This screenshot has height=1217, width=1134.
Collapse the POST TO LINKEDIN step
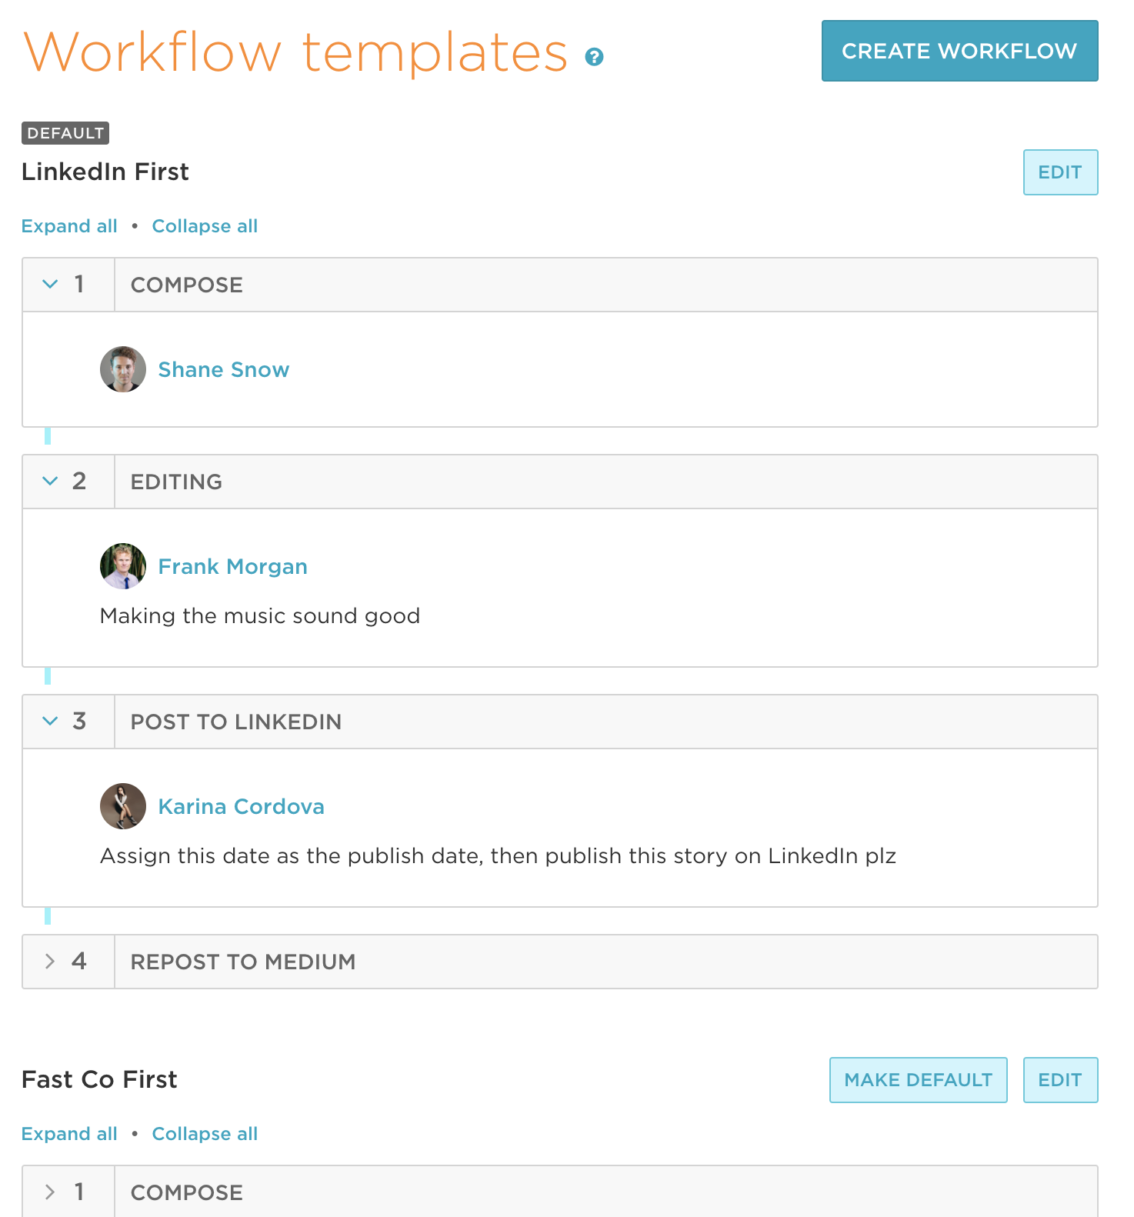click(x=50, y=721)
